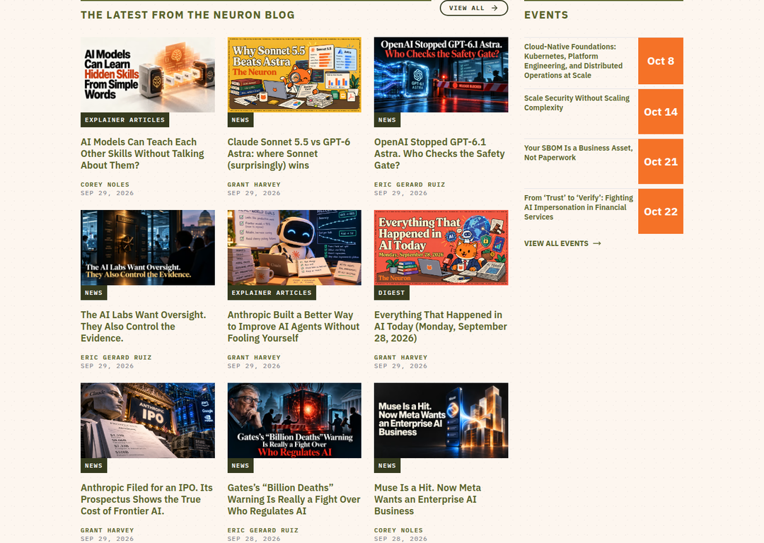Open 'Claude Sonnet 5.5 vs GPT-6 Astra' headline
764x543 pixels.
point(289,153)
